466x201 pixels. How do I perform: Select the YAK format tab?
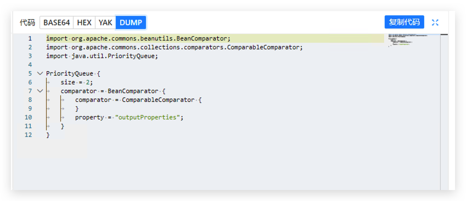pyautogui.click(x=105, y=22)
